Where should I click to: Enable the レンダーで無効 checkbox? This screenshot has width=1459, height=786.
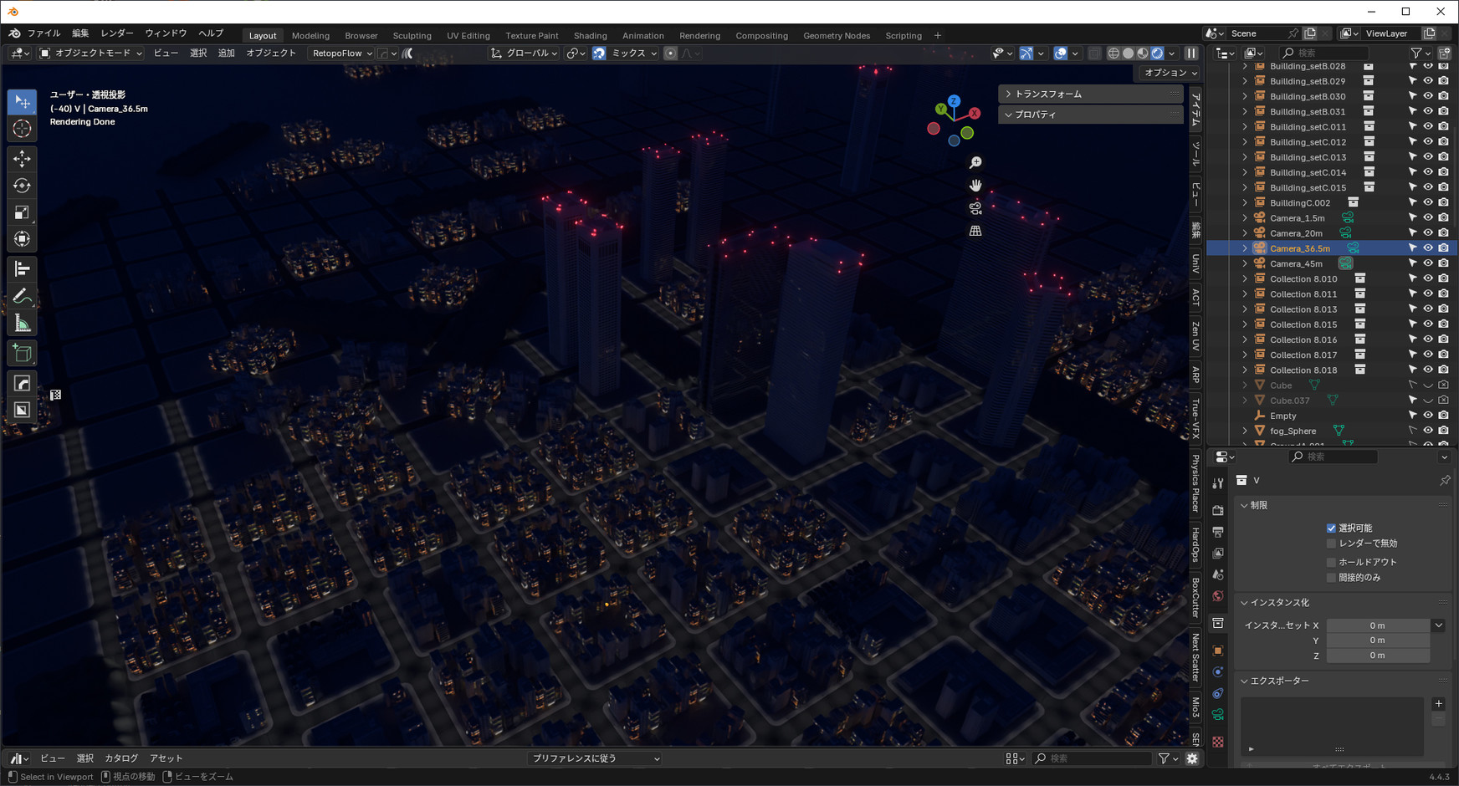click(1331, 544)
